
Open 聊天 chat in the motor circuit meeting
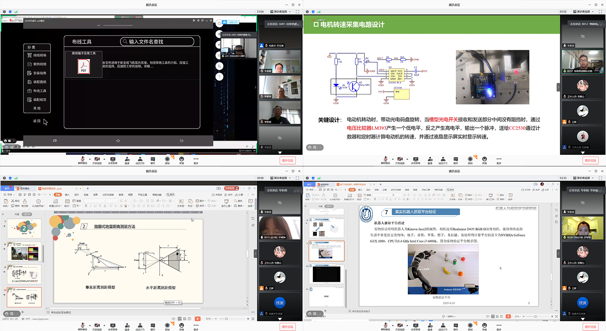[455, 160]
